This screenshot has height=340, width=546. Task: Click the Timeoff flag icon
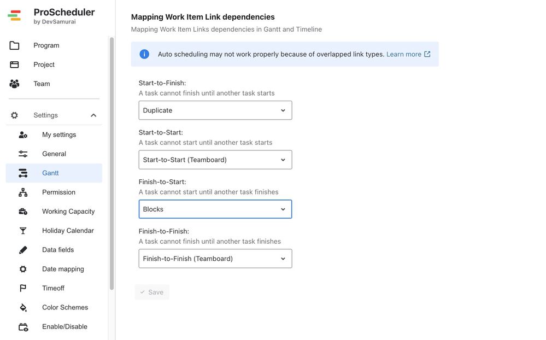click(x=22, y=286)
